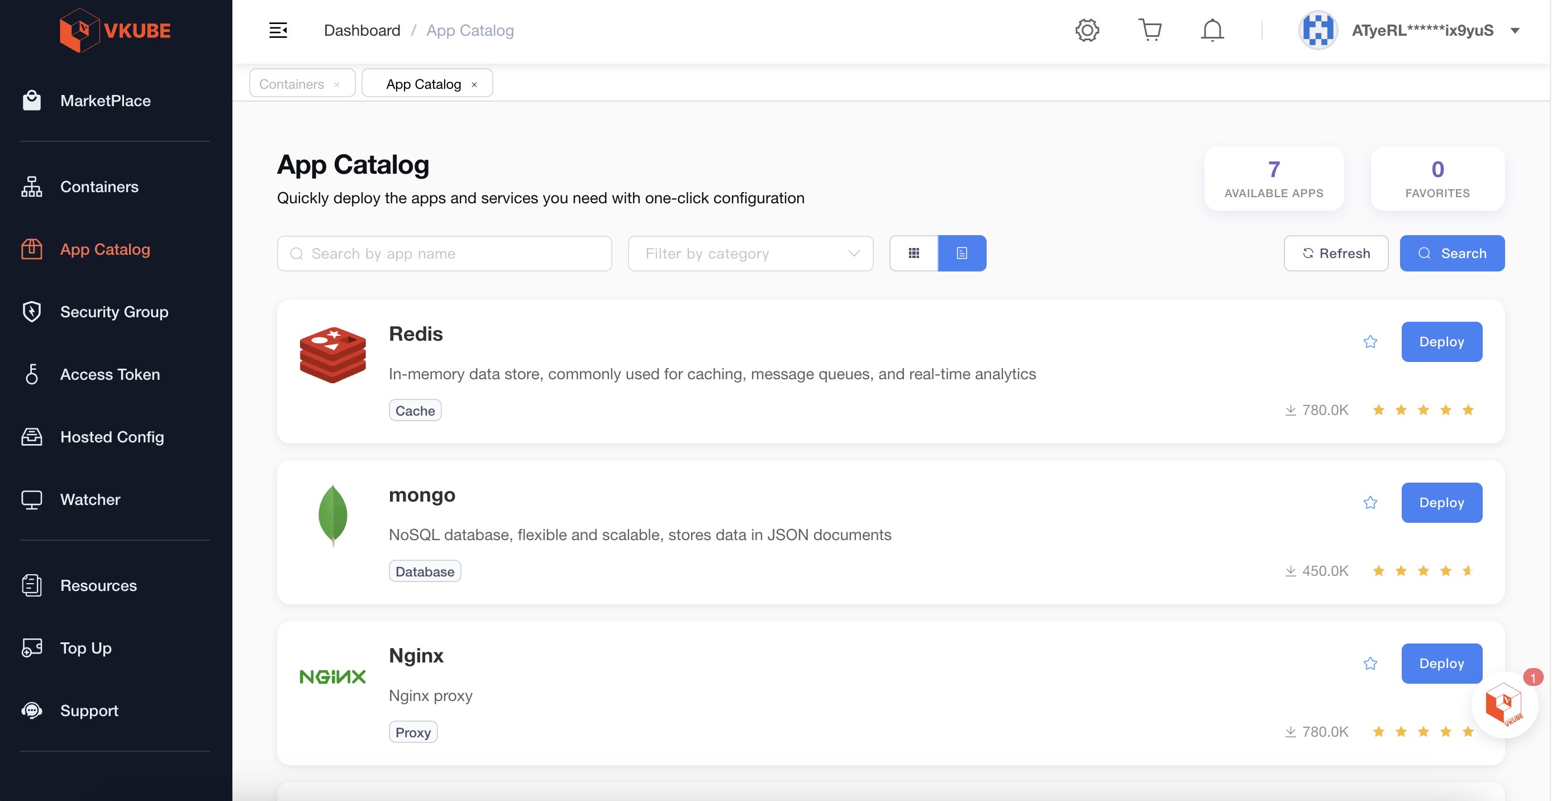Open the shopping cart
Image resolution: width=1552 pixels, height=801 pixels.
pos(1150,30)
